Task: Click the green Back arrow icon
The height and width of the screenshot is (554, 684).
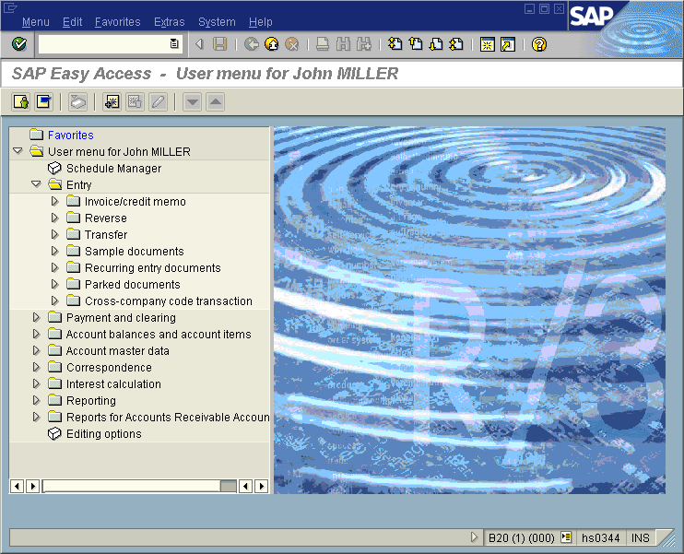Action: point(252,44)
